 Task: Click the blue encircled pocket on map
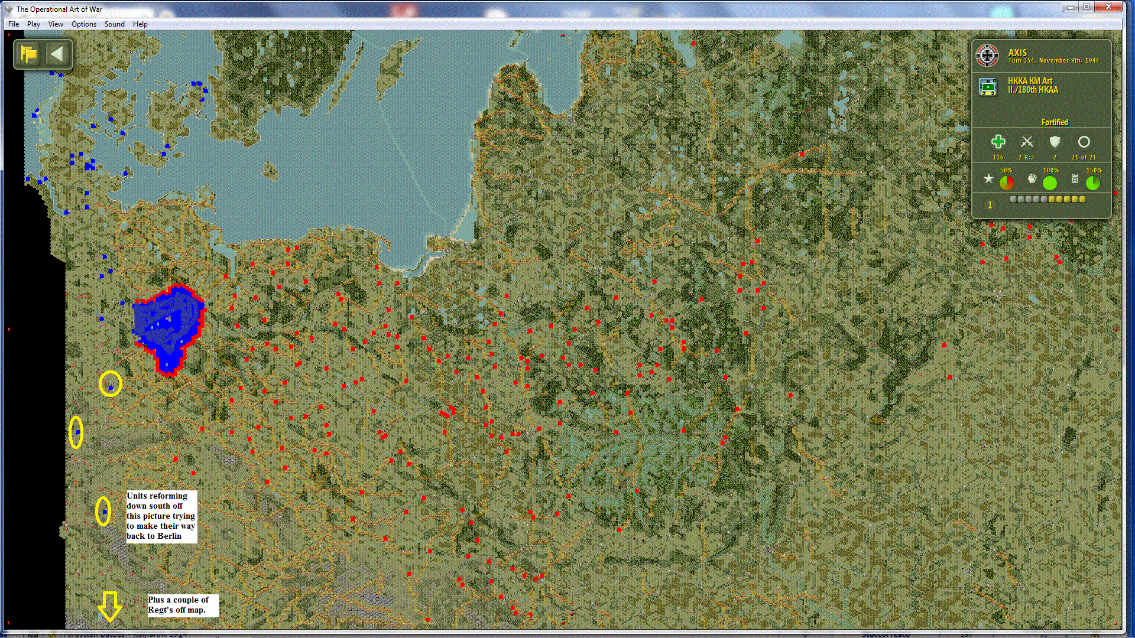pyautogui.click(x=167, y=326)
